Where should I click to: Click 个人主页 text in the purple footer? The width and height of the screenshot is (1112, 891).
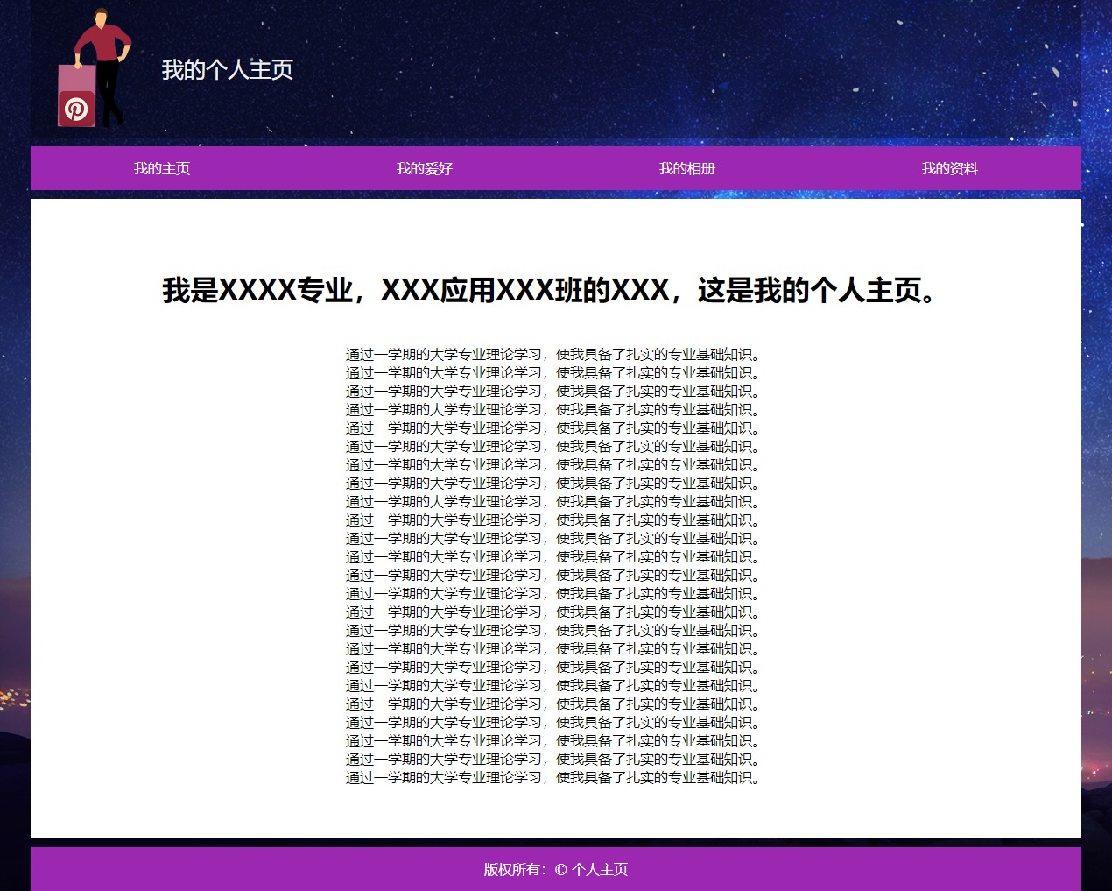pos(600,869)
